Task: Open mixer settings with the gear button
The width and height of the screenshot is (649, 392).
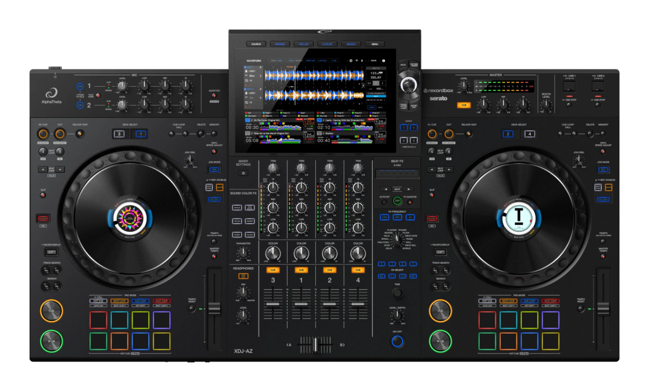Action: tap(243, 173)
